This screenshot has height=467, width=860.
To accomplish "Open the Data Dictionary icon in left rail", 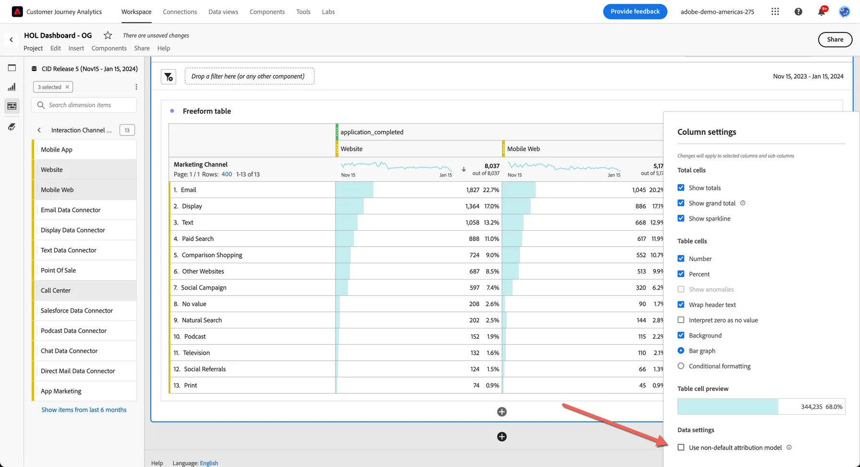I will [12, 127].
